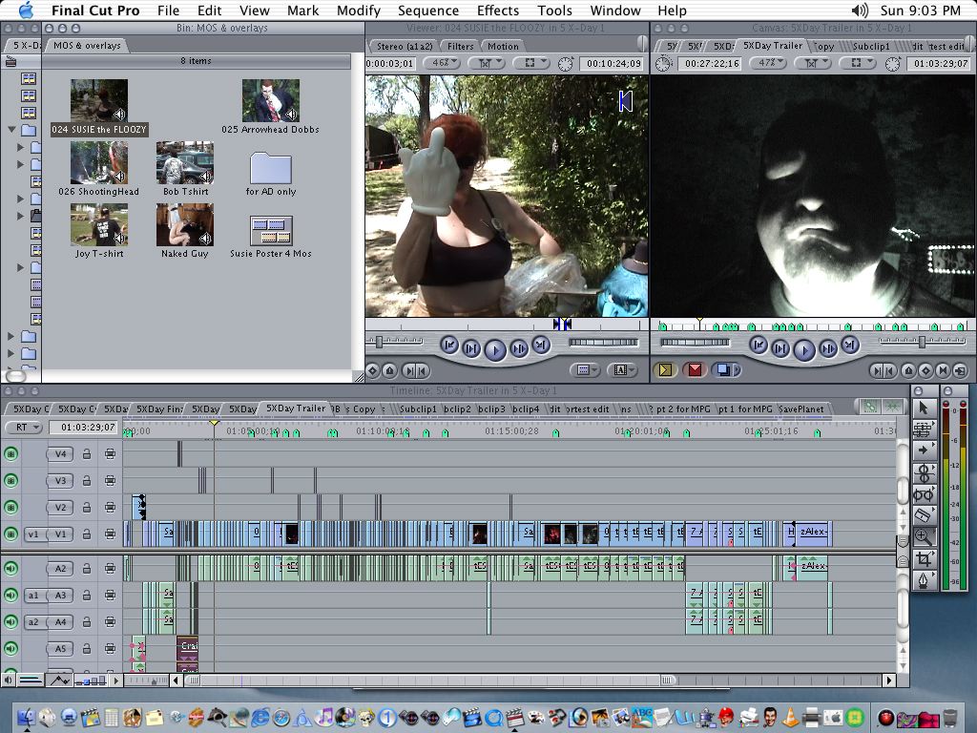Select the Razor Blade tool in palette
The image size is (977, 733).
point(924,515)
